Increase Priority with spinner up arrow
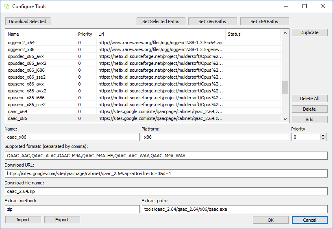Screen dimensions: 333x229 tap(323, 135)
